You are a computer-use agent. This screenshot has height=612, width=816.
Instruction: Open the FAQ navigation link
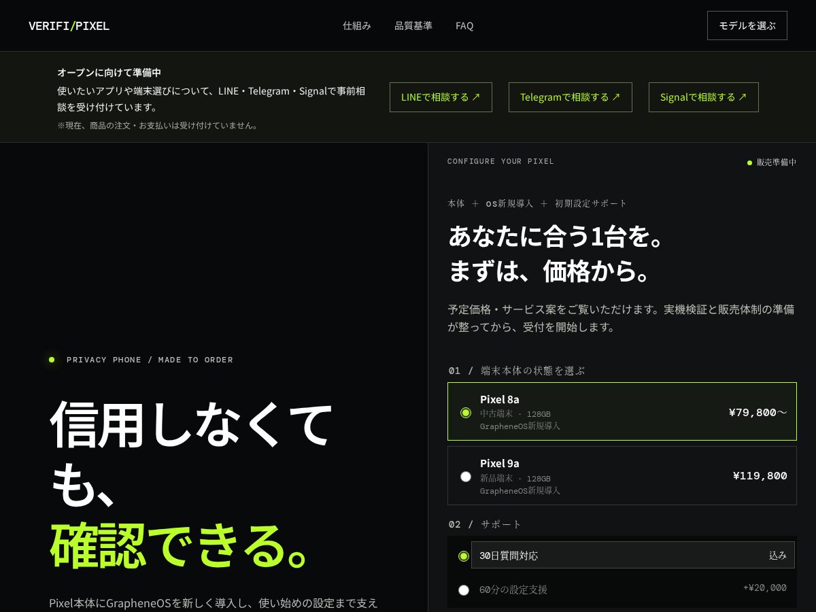[x=464, y=26]
